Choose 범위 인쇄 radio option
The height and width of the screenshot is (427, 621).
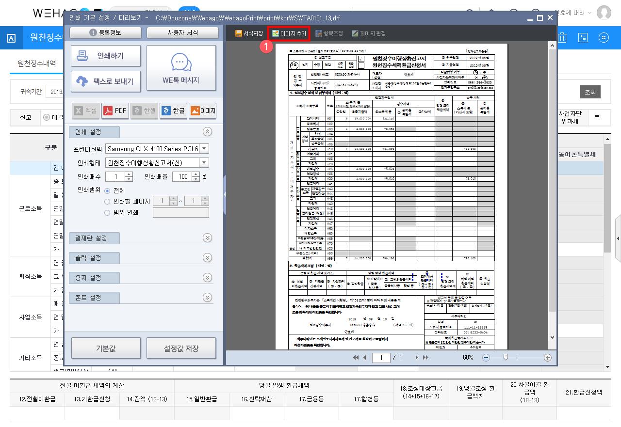[x=107, y=212]
